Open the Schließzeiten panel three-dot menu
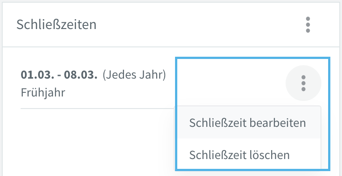This screenshot has height=176, width=342. [308, 25]
